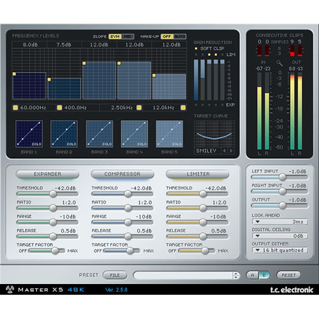Click the 12.0kHz crossover yellow marker
Viewport: 319px width, 319px height.
coord(183,108)
